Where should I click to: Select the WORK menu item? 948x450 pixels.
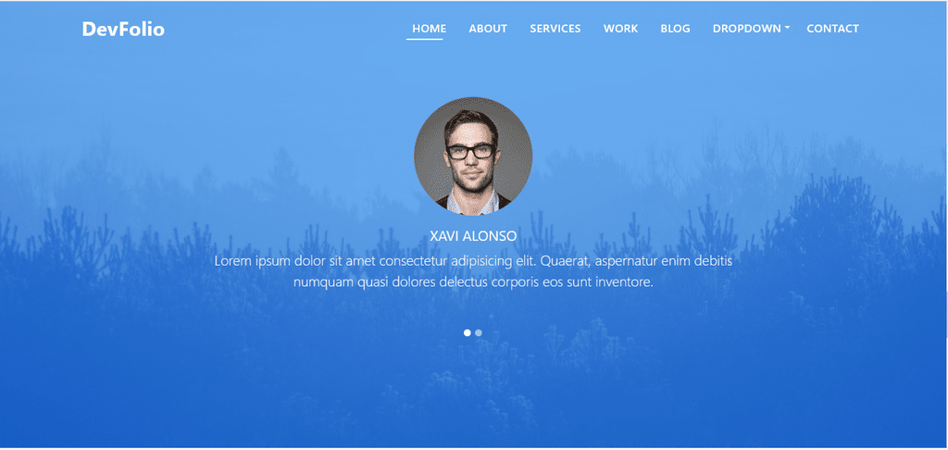coord(621,29)
